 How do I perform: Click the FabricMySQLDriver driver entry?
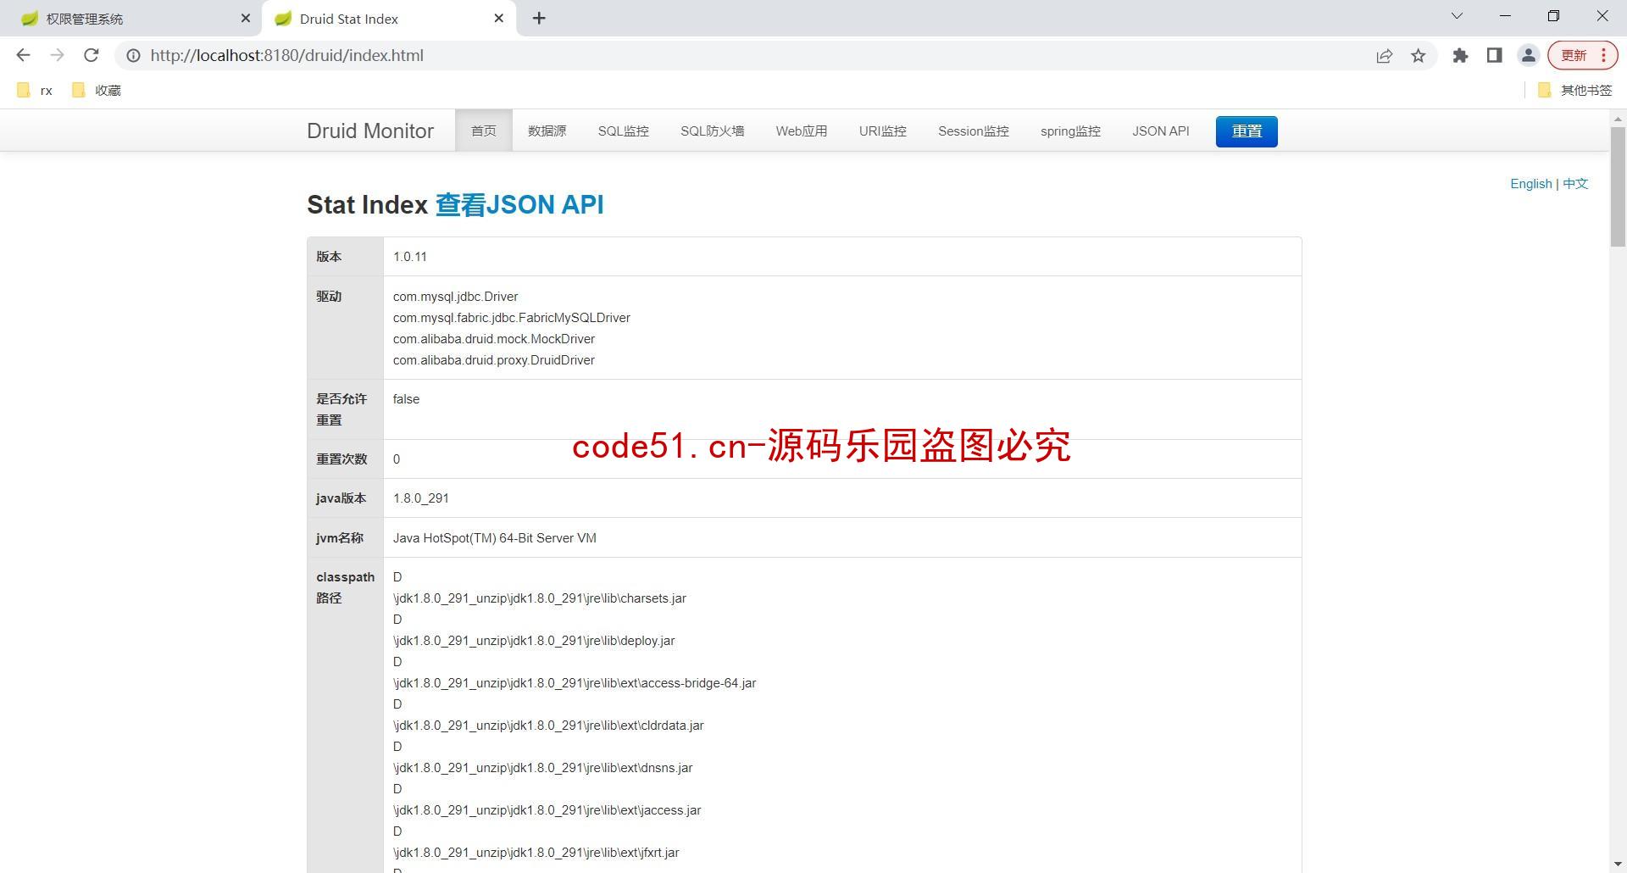(512, 318)
